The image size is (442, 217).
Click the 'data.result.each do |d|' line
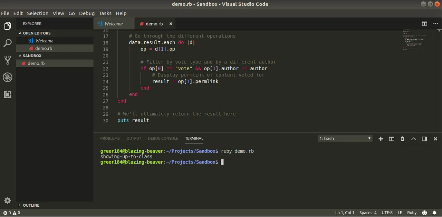(162, 42)
